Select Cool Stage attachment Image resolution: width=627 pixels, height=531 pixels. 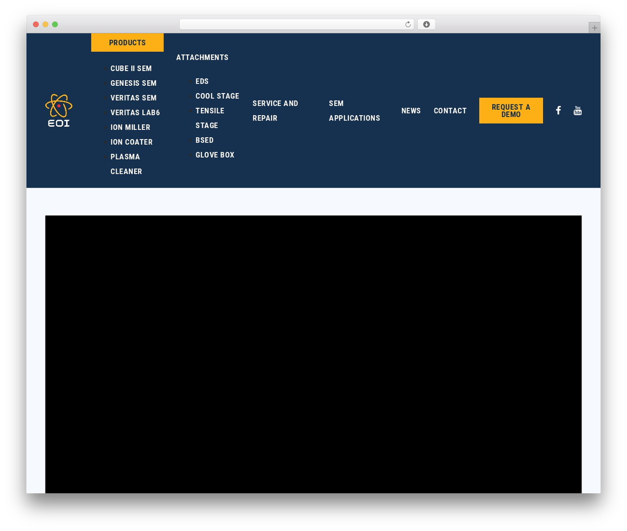click(x=217, y=96)
